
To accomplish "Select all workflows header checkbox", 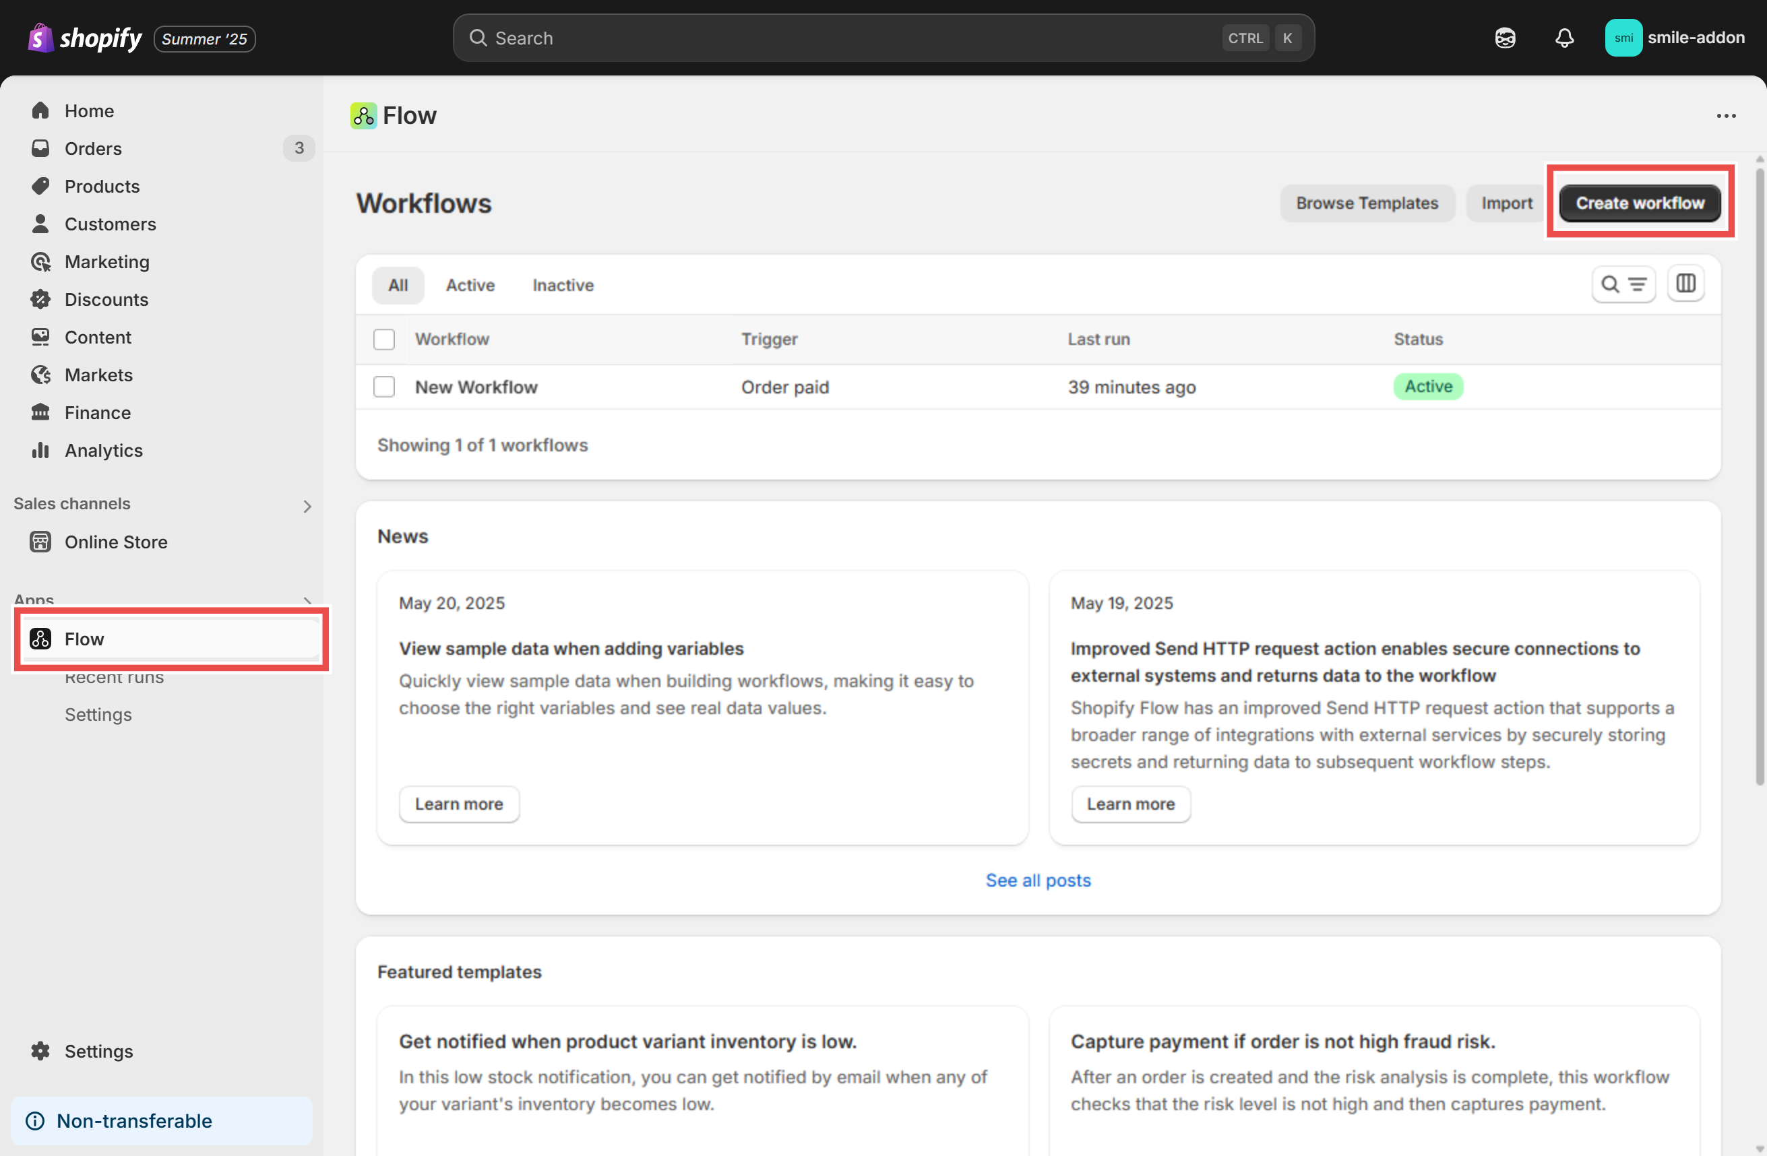I will (384, 339).
